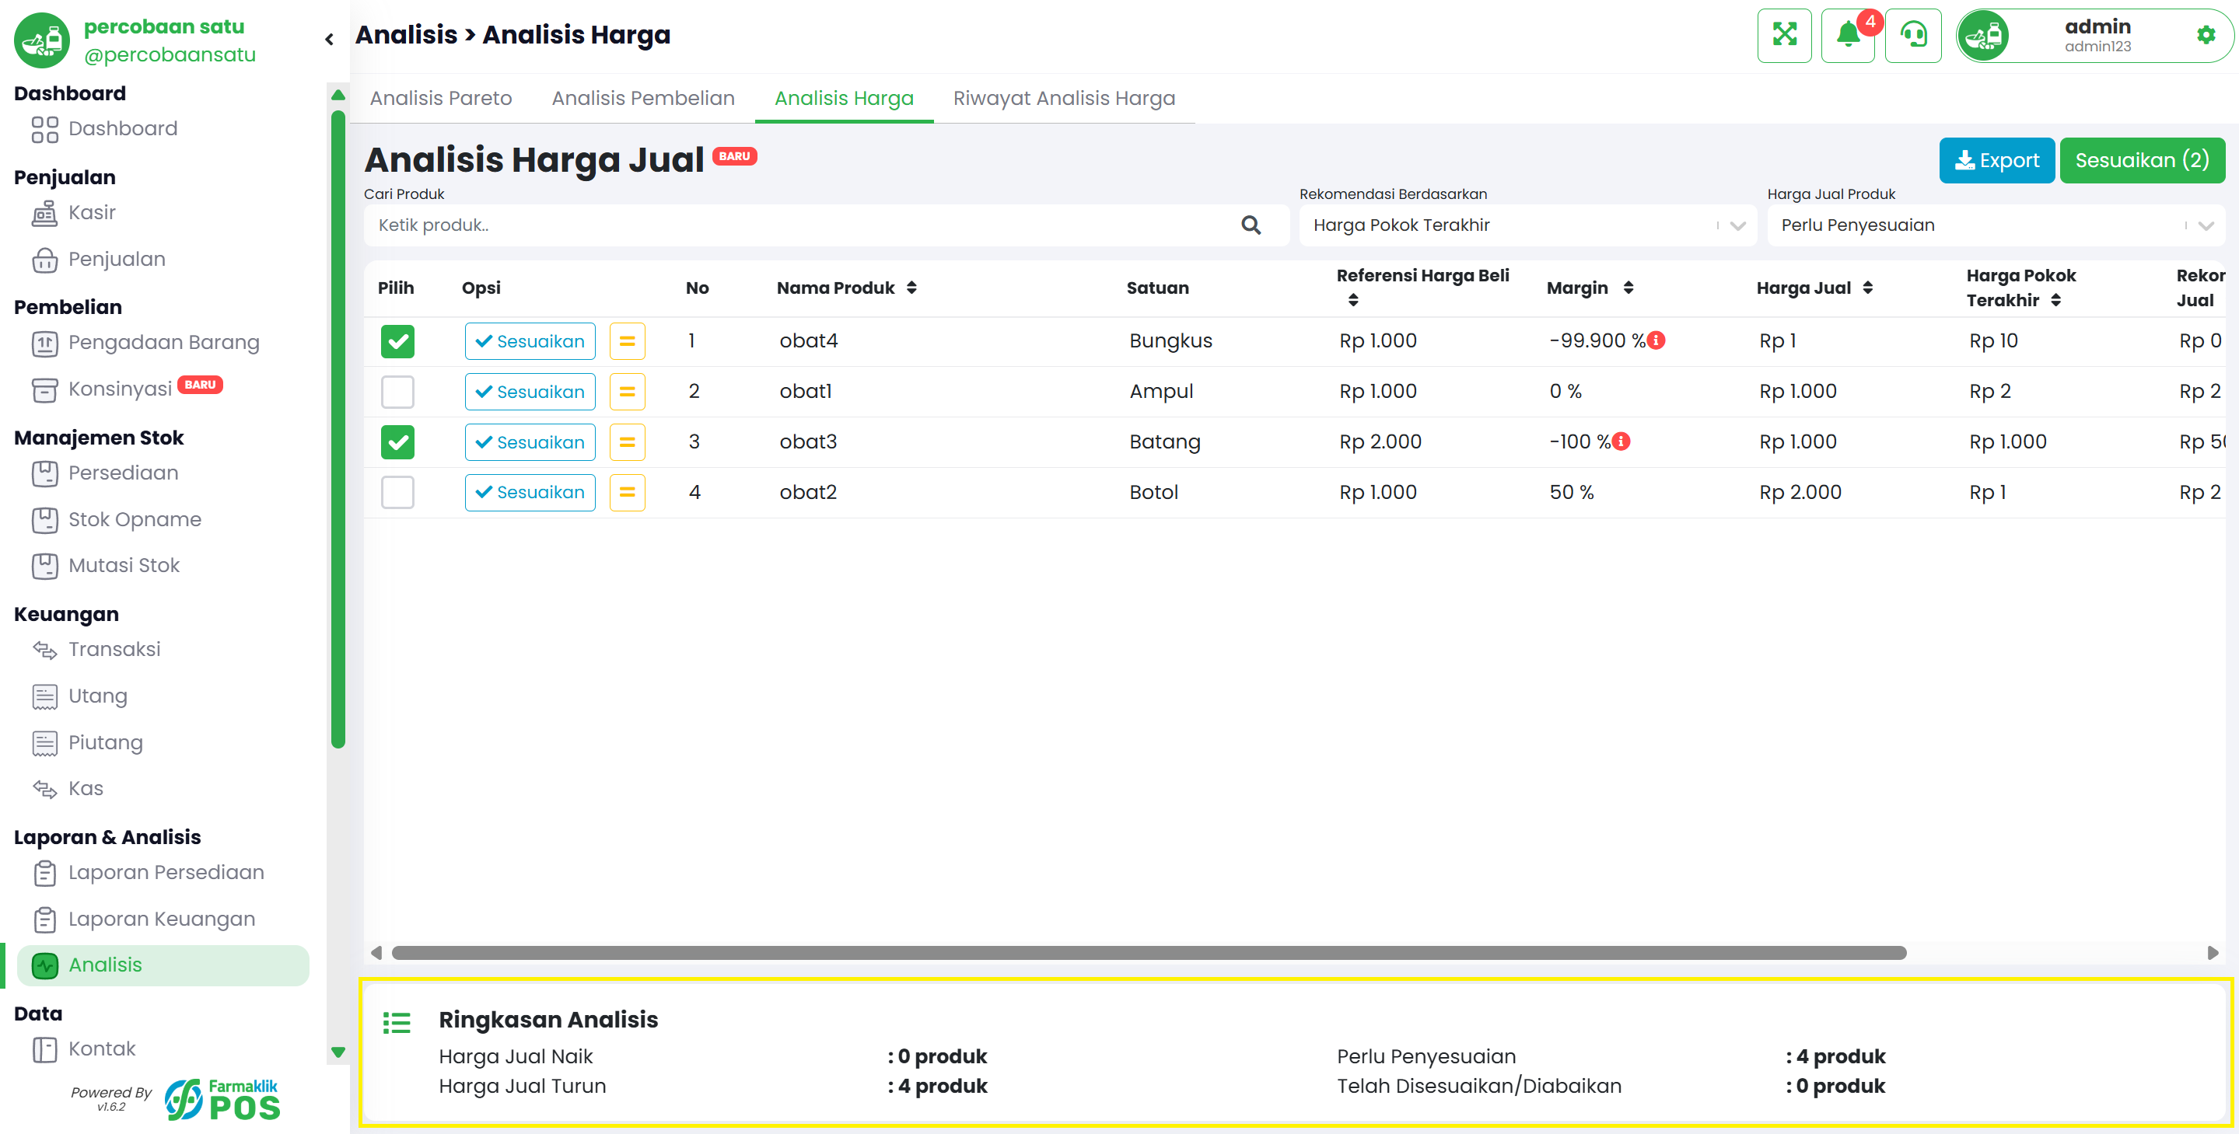Click the table horizontal scrollbar thumb

(x=1149, y=953)
